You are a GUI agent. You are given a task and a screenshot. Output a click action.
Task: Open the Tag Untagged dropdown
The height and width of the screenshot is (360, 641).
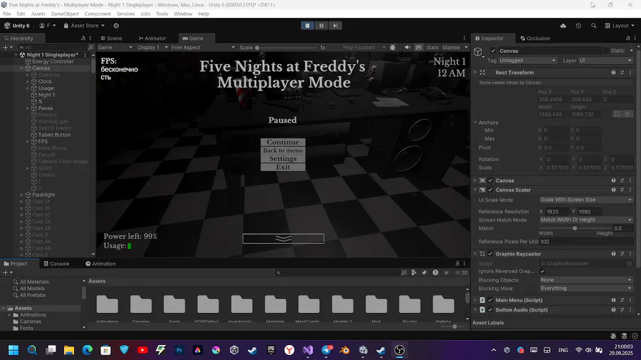527,60
